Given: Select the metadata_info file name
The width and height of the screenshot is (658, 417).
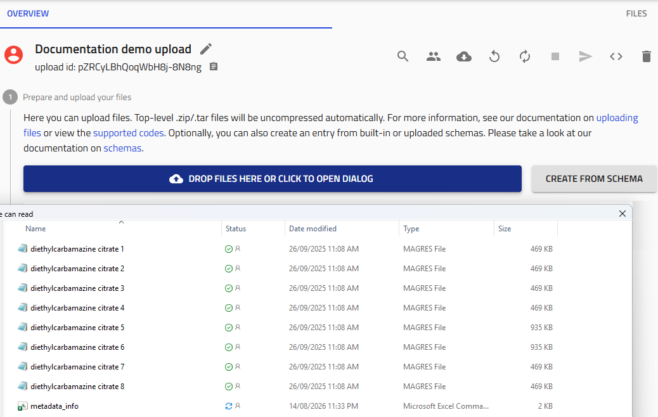Looking at the screenshot, I should (55, 406).
